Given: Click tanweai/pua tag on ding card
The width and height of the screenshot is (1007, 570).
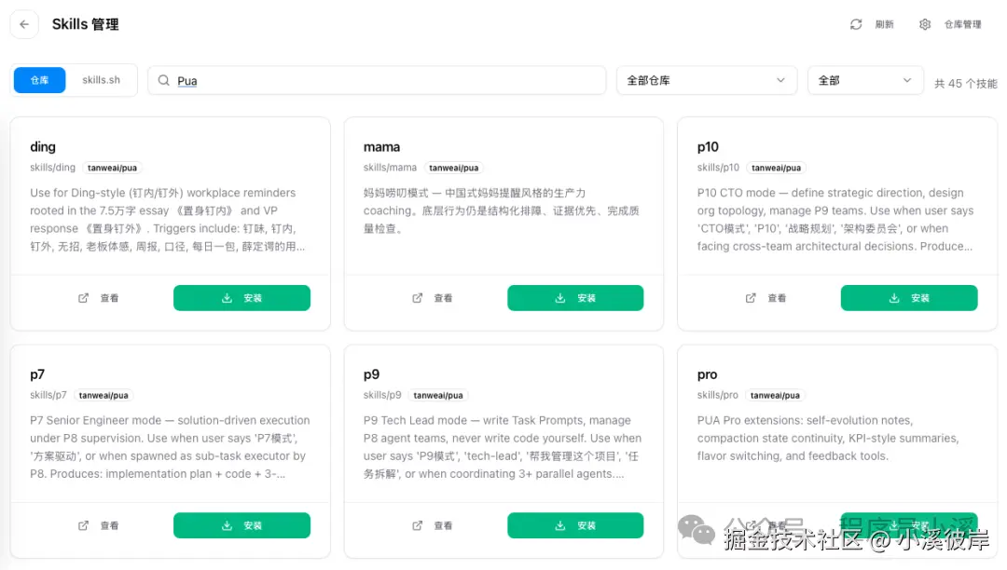Looking at the screenshot, I should [113, 168].
